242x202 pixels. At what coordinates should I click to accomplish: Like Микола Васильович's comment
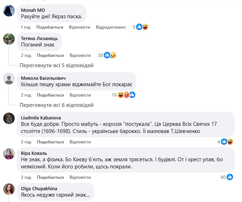pyautogui.click(x=50, y=95)
